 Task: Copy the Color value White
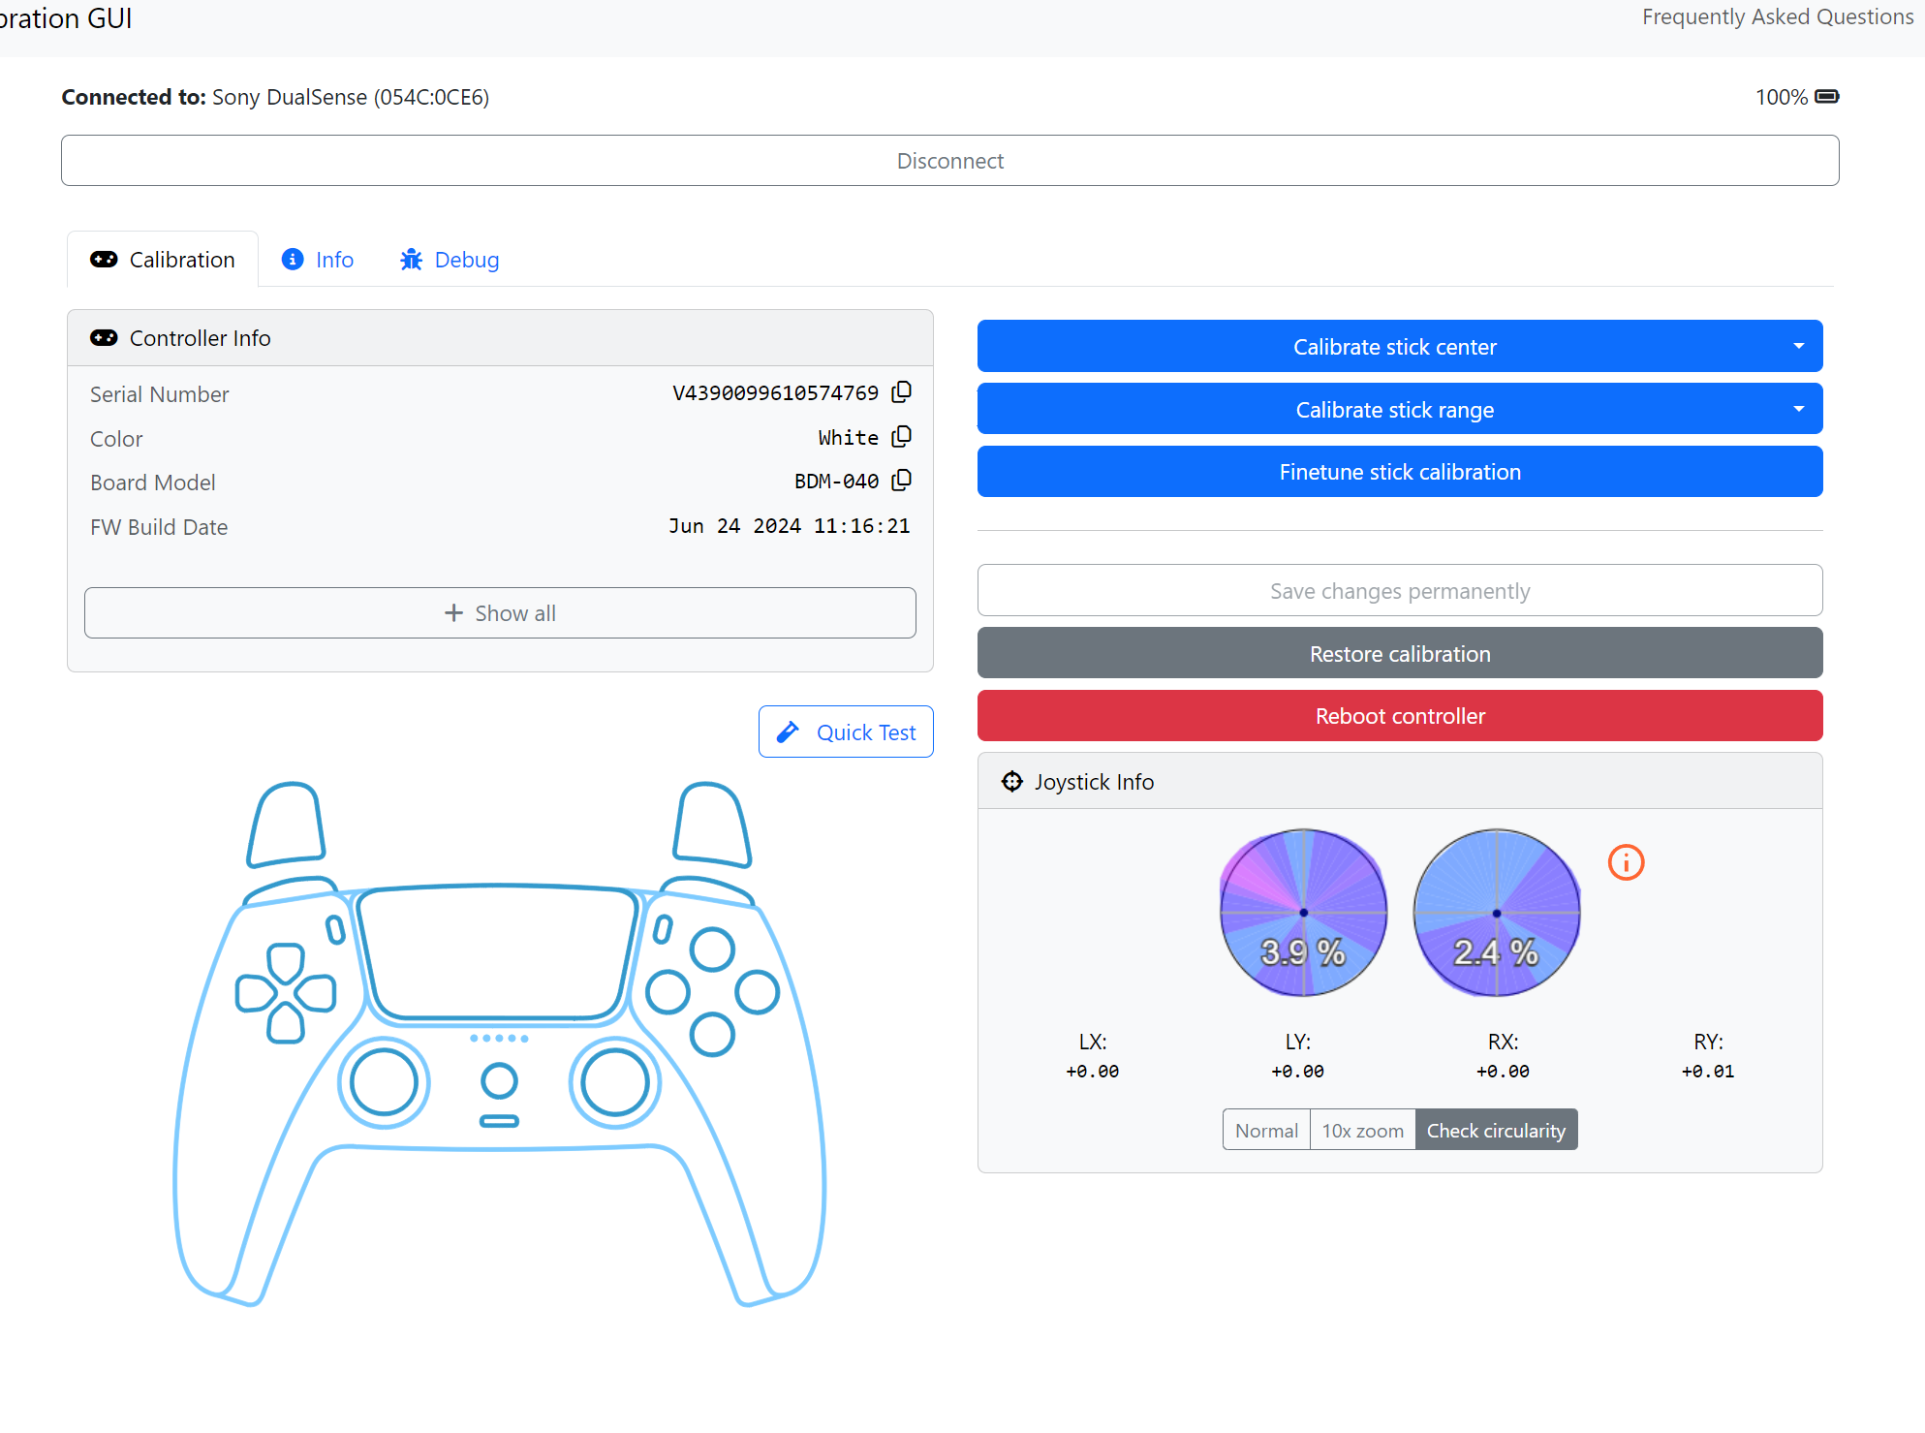click(901, 437)
